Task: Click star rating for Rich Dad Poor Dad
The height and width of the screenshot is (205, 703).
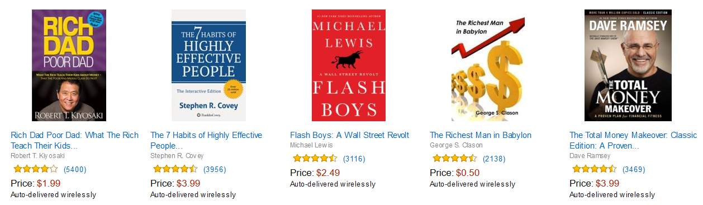Action: coord(36,169)
